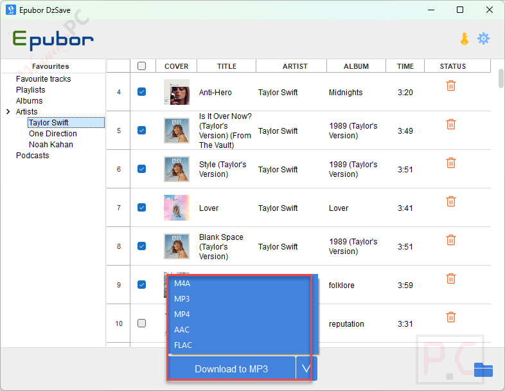
Task: Maximize the Epubor DzSave window
Action: click(x=460, y=10)
